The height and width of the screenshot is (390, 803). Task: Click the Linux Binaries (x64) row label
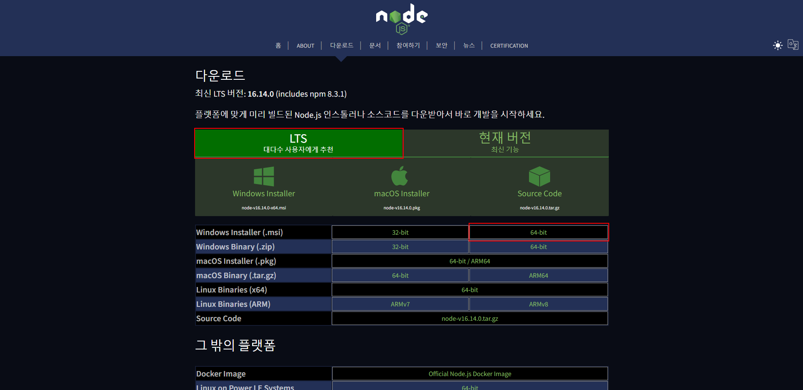click(x=231, y=290)
